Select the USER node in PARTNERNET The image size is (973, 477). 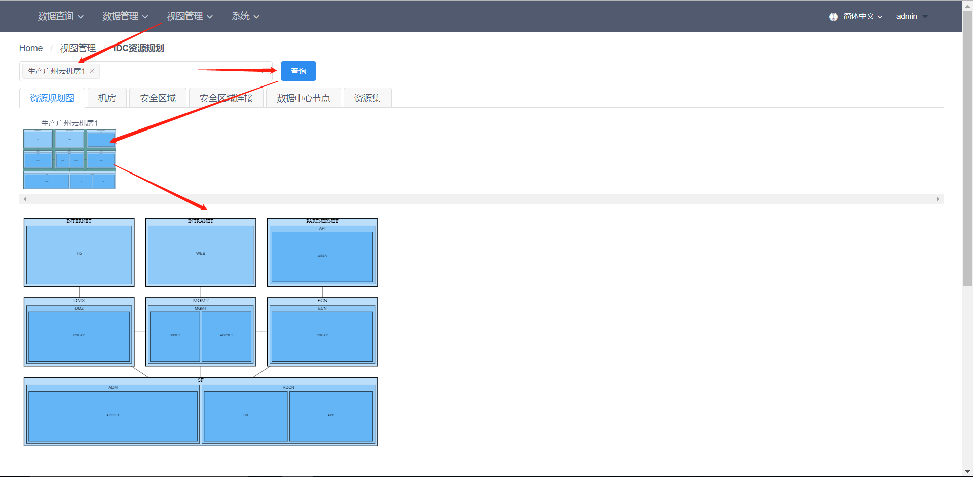click(322, 256)
